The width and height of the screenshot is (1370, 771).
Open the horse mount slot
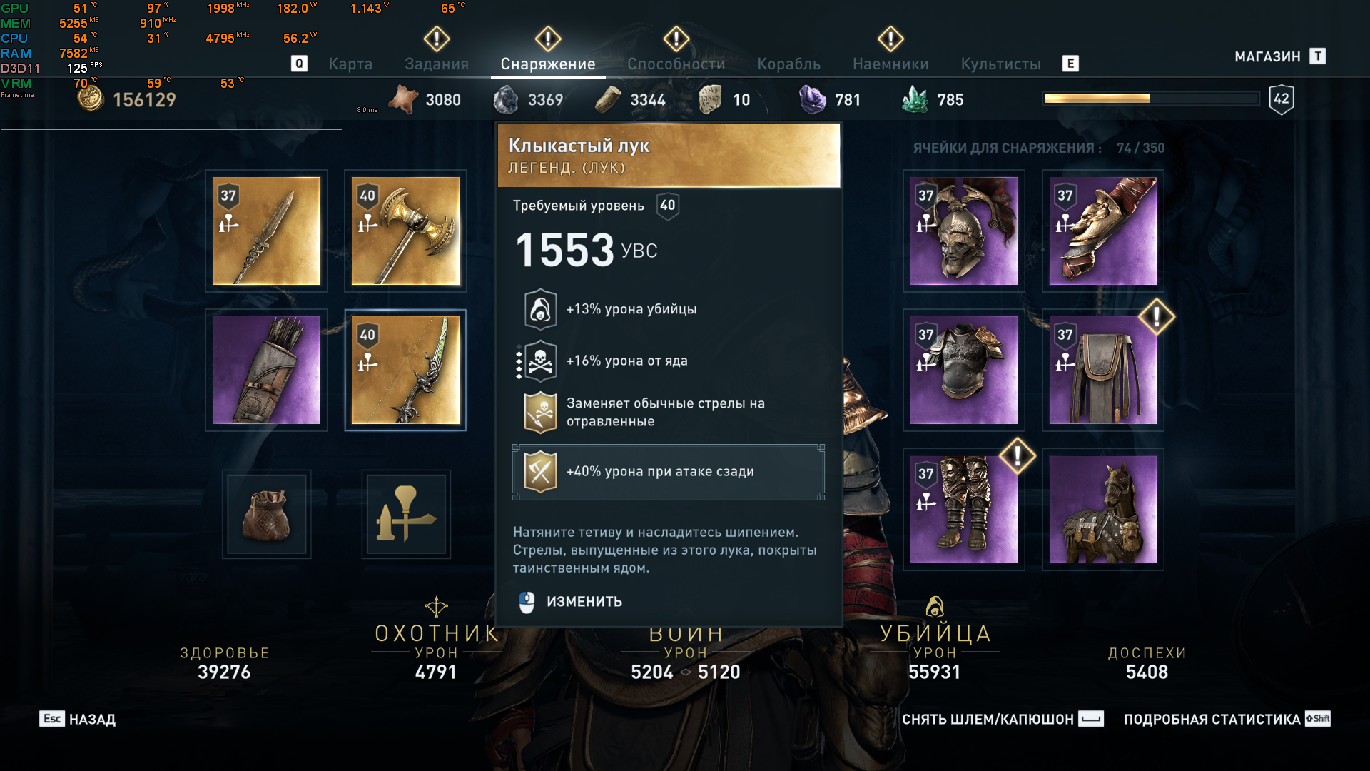point(1103,509)
